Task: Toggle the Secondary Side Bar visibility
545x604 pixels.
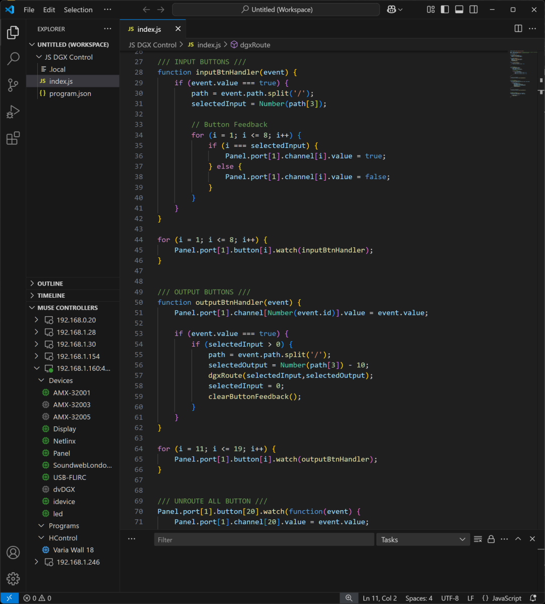Action: coord(474,10)
